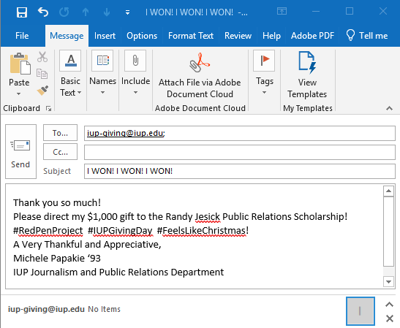Open the Help tab
400x328 pixels.
[271, 36]
